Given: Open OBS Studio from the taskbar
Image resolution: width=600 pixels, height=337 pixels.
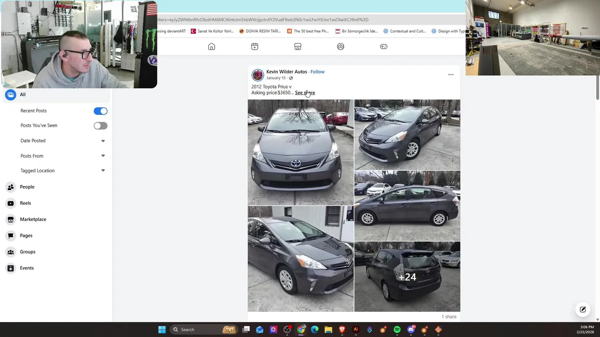Looking at the screenshot, I should (287, 330).
